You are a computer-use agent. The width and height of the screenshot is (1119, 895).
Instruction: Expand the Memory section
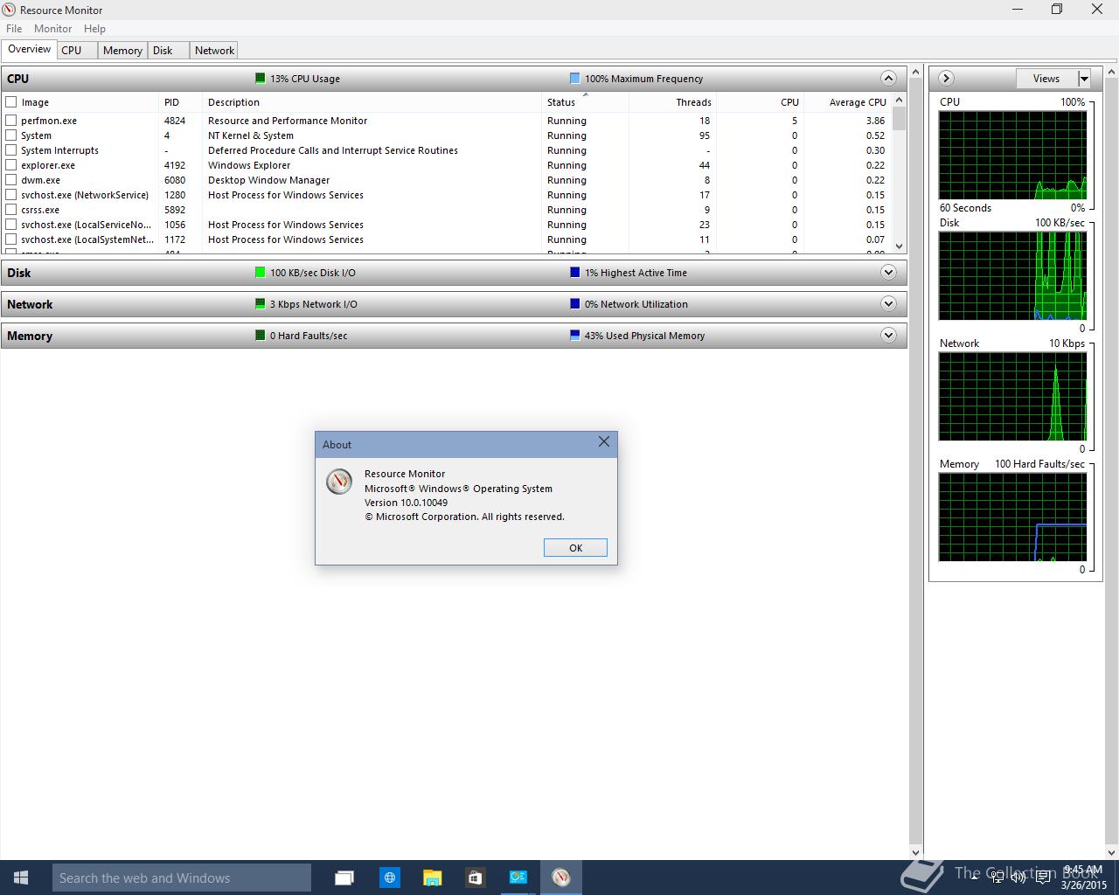pyautogui.click(x=888, y=335)
